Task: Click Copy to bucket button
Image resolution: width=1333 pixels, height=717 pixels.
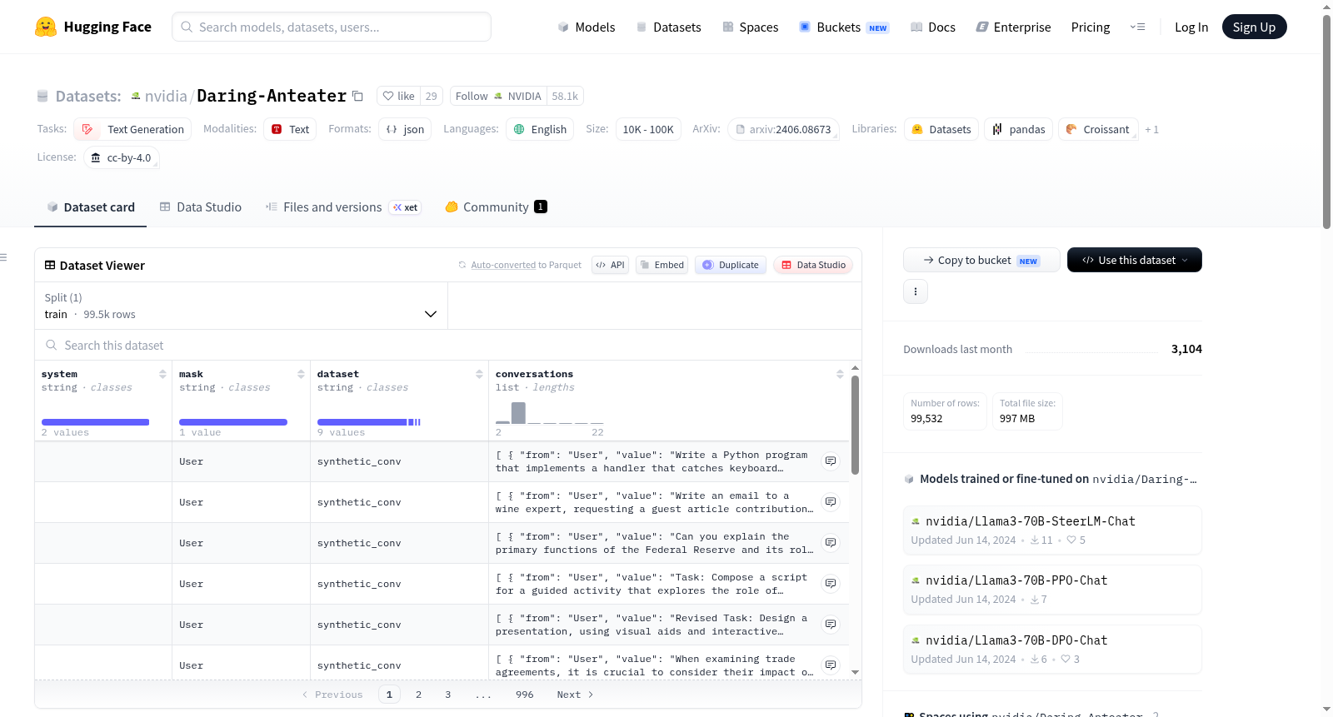Action: pos(981,260)
